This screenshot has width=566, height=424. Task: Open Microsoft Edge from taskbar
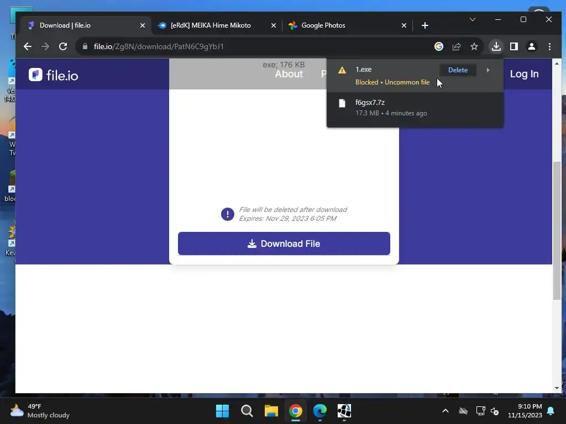point(320,411)
